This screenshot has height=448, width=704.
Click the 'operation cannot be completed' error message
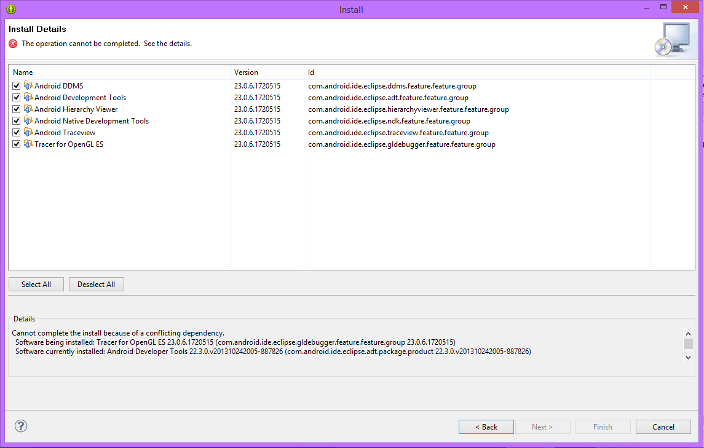click(x=106, y=44)
